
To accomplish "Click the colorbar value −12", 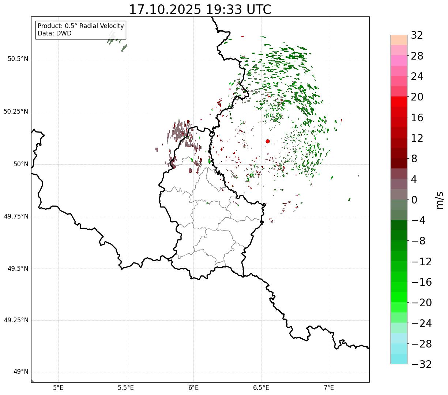I will coord(421,262).
